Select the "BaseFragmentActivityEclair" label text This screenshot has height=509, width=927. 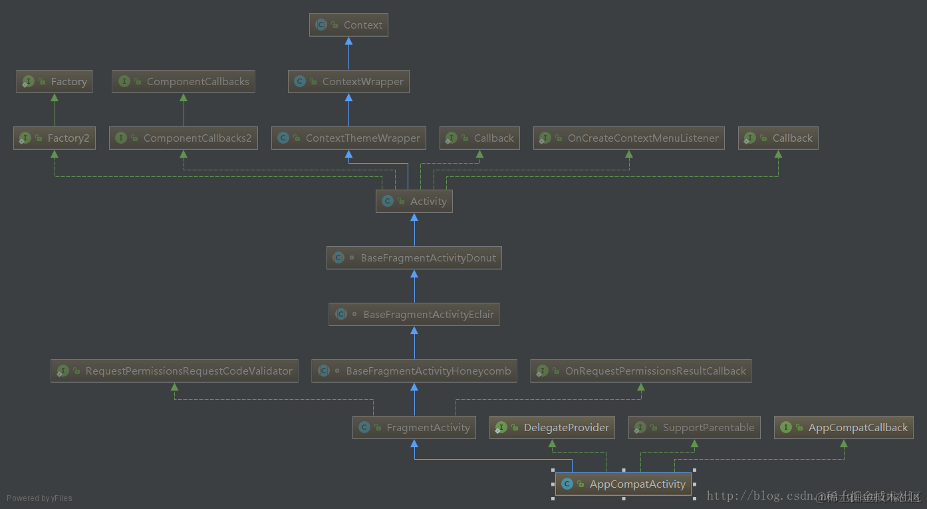(x=428, y=315)
